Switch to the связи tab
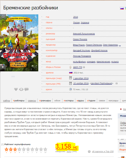This screenshot has height=158, width=126. pos(102,100)
